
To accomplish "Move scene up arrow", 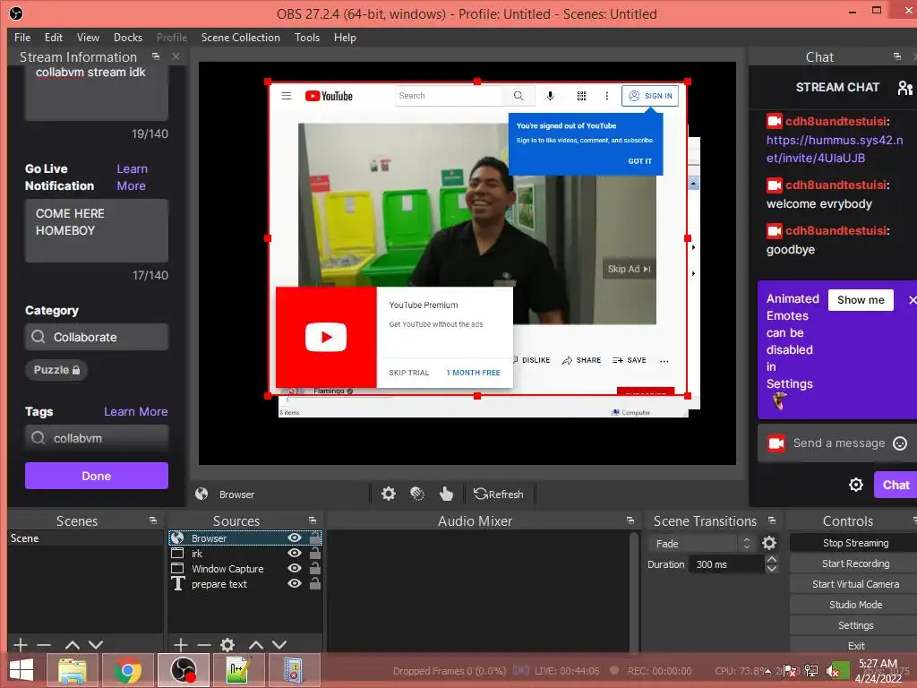I will 72,645.
